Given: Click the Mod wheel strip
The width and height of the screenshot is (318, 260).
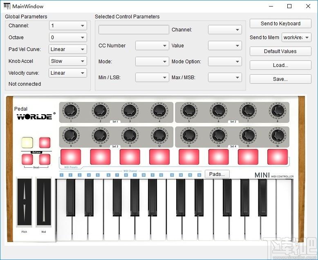Looking at the screenshot, I should [44, 202].
